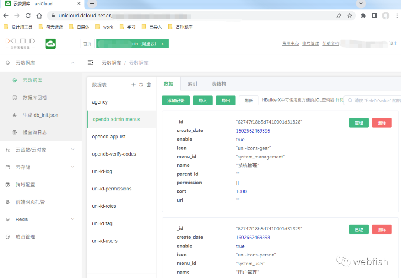Collapse the navigation with the sidebar toggle icon

click(x=90, y=63)
